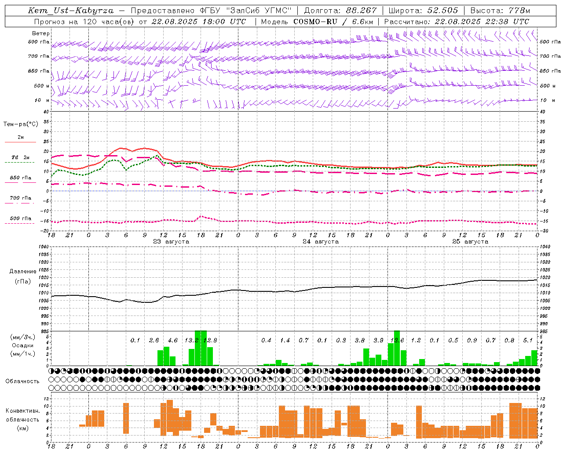This screenshot has height=450, width=563.
Task: Click the precipitation value '1.4'
Action: coord(285,341)
